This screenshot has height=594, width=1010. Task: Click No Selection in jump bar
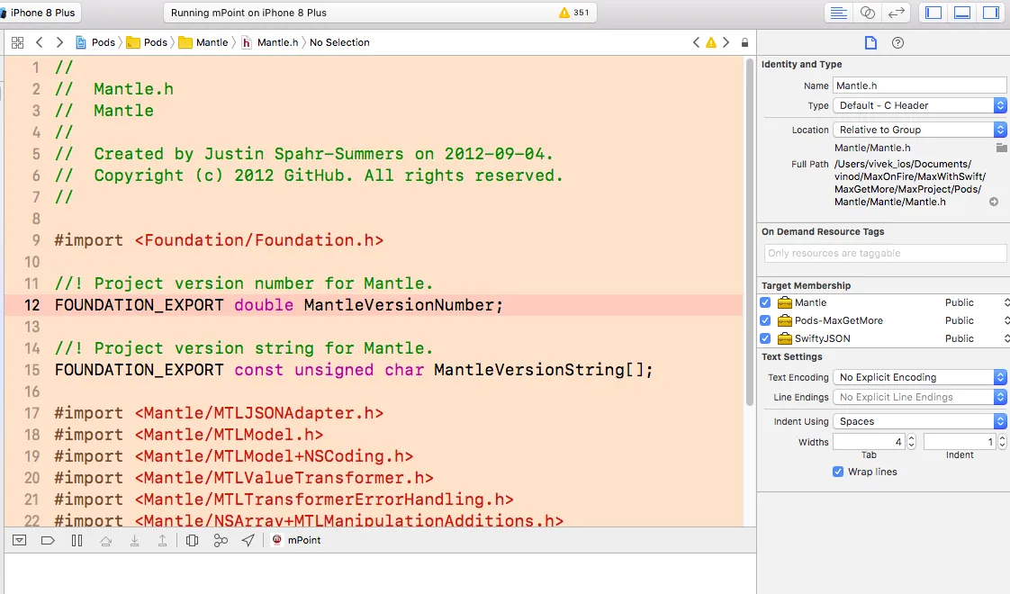click(x=339, y=42)
